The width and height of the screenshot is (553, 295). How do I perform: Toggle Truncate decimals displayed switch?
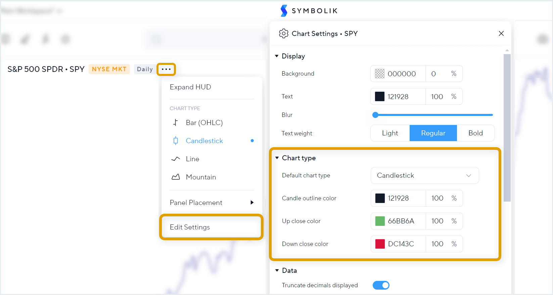pos(381,285)
